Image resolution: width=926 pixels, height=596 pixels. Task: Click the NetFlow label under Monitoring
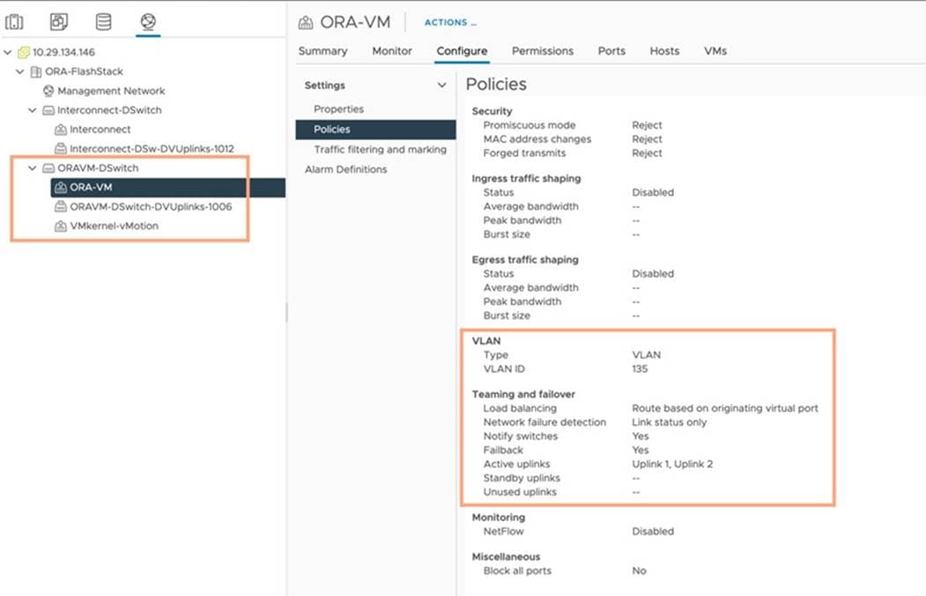[x=503, y=531]
